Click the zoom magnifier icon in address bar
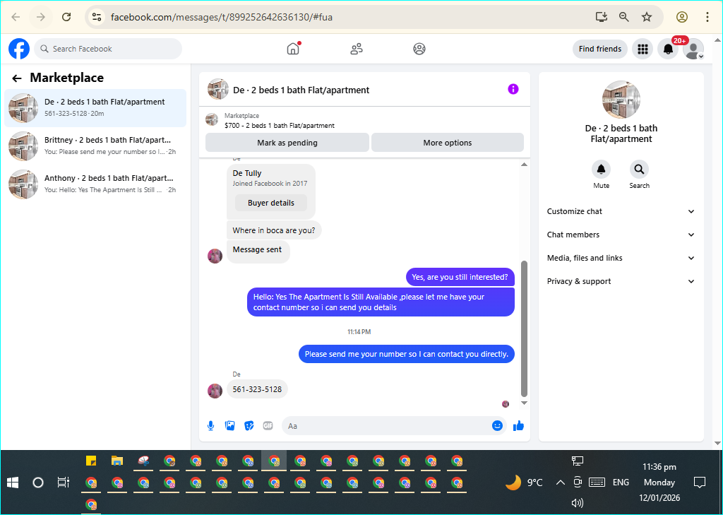The height and width of the screenshot is (515, 723). point(624,17)
